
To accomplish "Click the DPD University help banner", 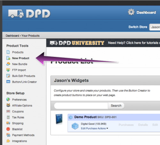I will pos(103,43).
